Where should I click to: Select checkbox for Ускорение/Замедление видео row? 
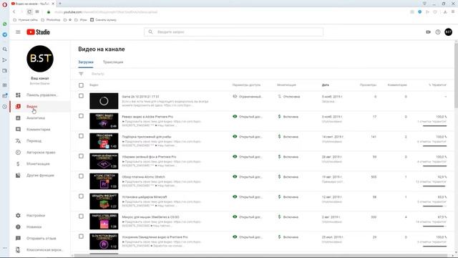click(x=81, y=236)
